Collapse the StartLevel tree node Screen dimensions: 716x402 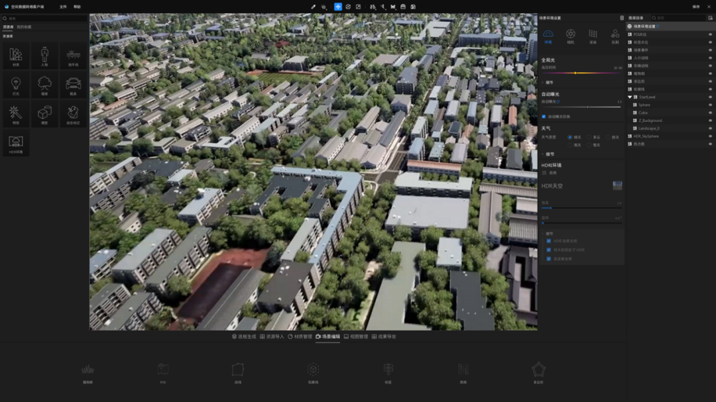point(630,97)
